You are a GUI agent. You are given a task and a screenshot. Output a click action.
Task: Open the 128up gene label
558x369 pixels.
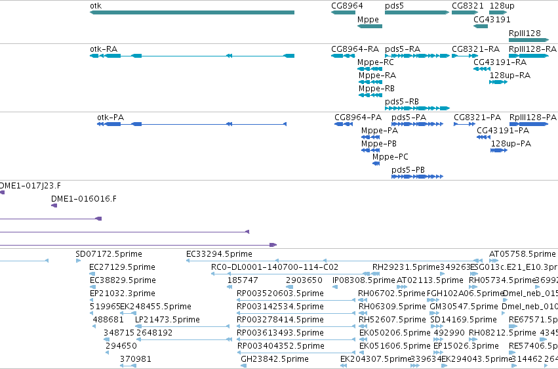click(502, 6)
